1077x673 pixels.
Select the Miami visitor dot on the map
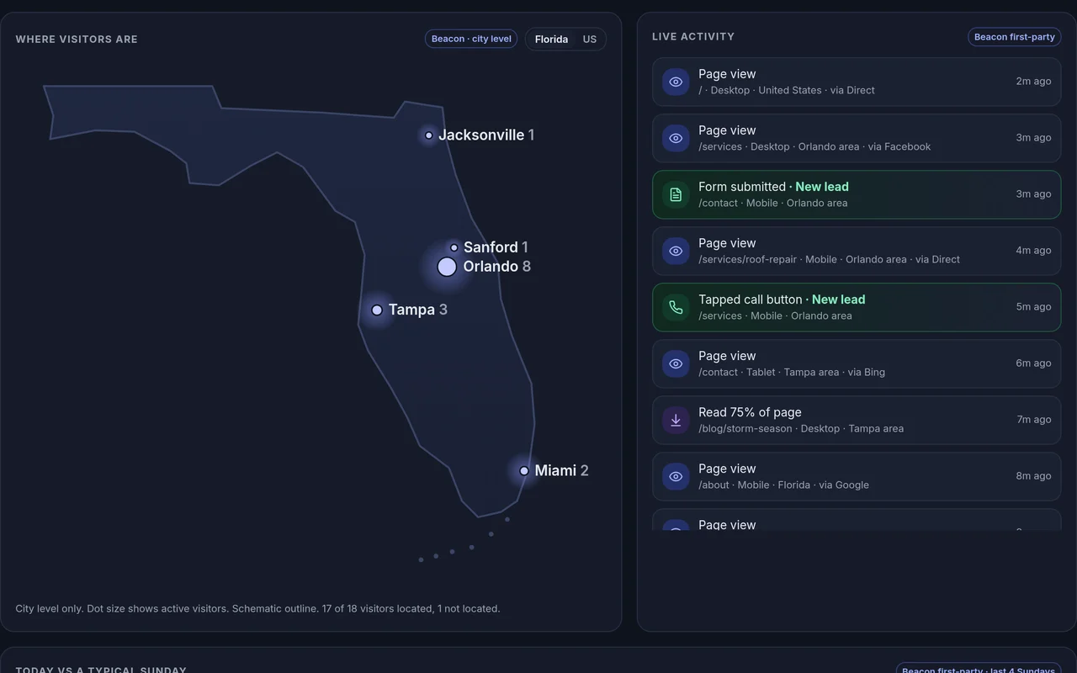click(524, 471)
